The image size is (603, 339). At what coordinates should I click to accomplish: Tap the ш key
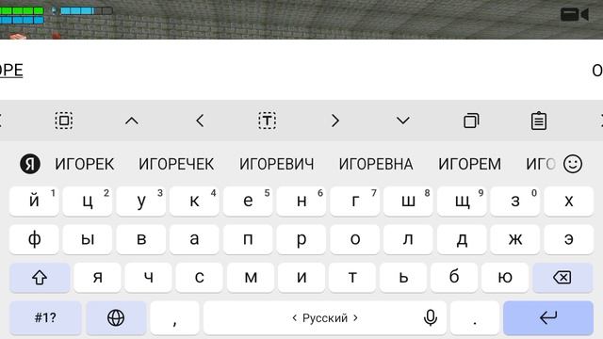[408, 201]
